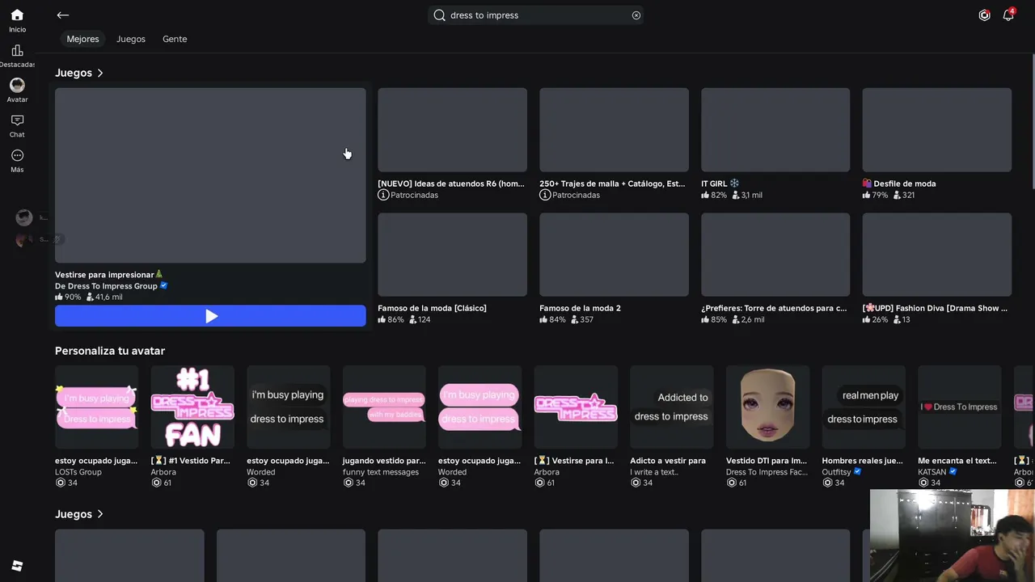Switch to the Mejores tab
Screen dimensions: 1035x582
[x=82, y=39]
